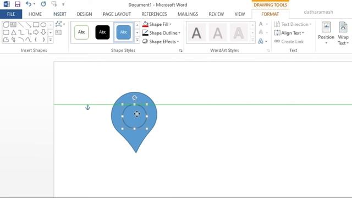
Task: Click the Drawing Tools FORMAT tab
Action: [x=270, y=14]
